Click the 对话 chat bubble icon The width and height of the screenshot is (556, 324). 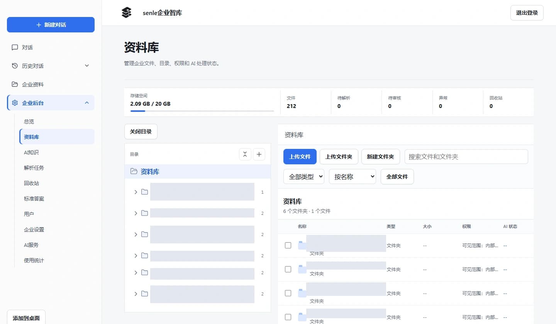[15, 47]
